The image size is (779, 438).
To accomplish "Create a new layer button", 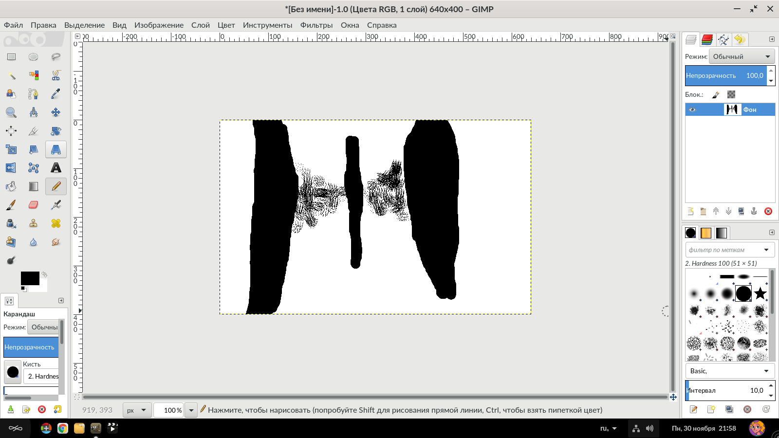I will [690, 211].
